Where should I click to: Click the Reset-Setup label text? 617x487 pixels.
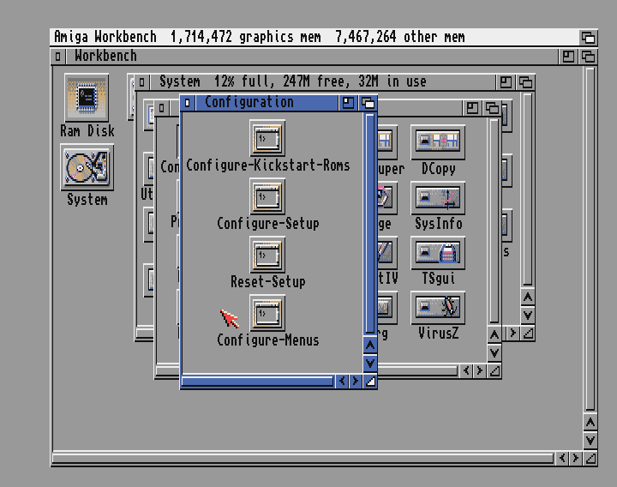coord(268,282)
